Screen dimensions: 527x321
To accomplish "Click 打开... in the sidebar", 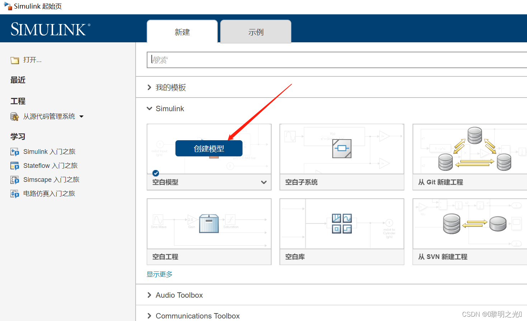I will tap(33, 60).
